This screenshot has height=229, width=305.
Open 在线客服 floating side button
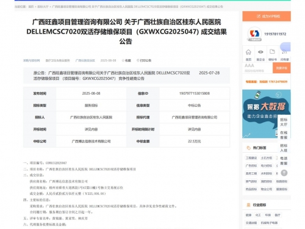tap(284, 135)
